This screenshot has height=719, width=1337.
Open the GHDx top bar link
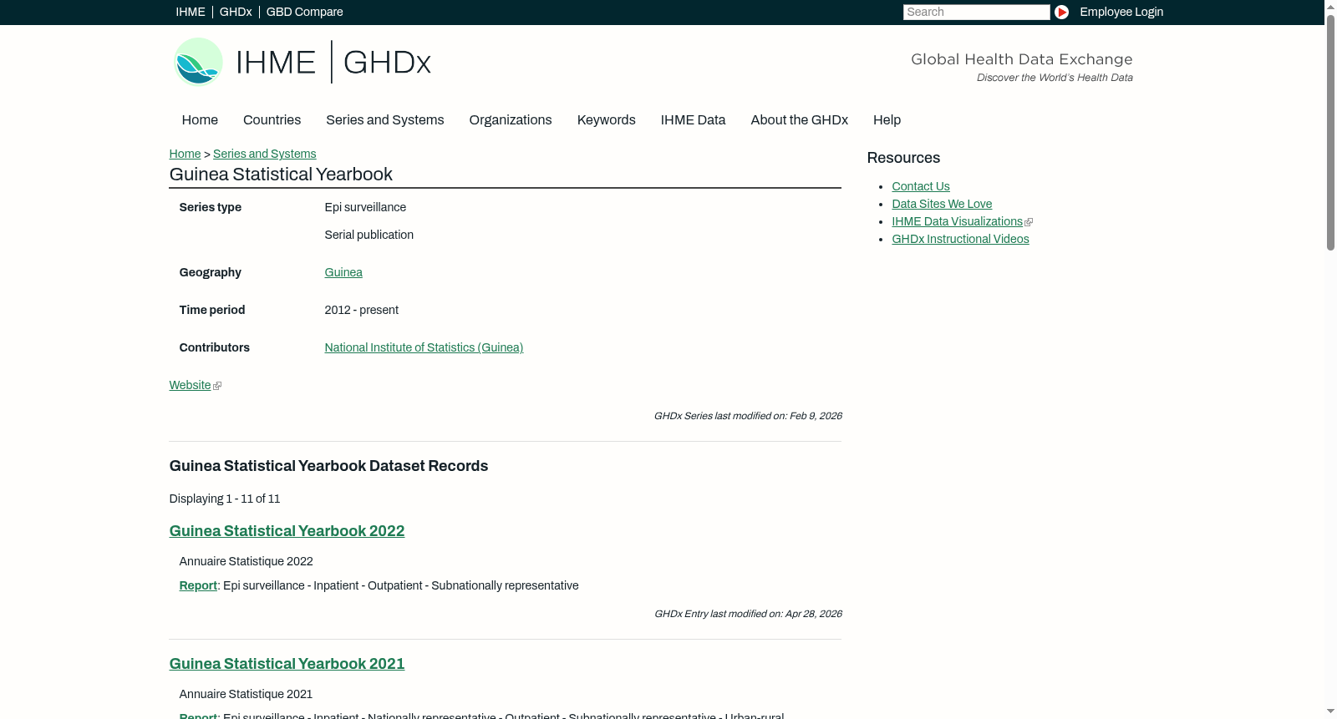pyautogui.click(x=236, y=12)
